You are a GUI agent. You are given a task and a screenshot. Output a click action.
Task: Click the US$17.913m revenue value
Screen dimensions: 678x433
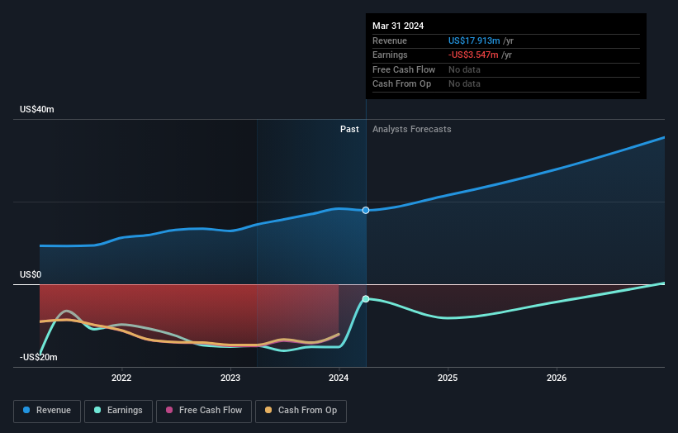pos(474,40)
